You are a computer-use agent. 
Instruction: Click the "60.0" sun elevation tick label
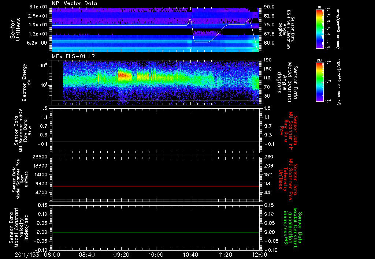[x=269, y=43]
